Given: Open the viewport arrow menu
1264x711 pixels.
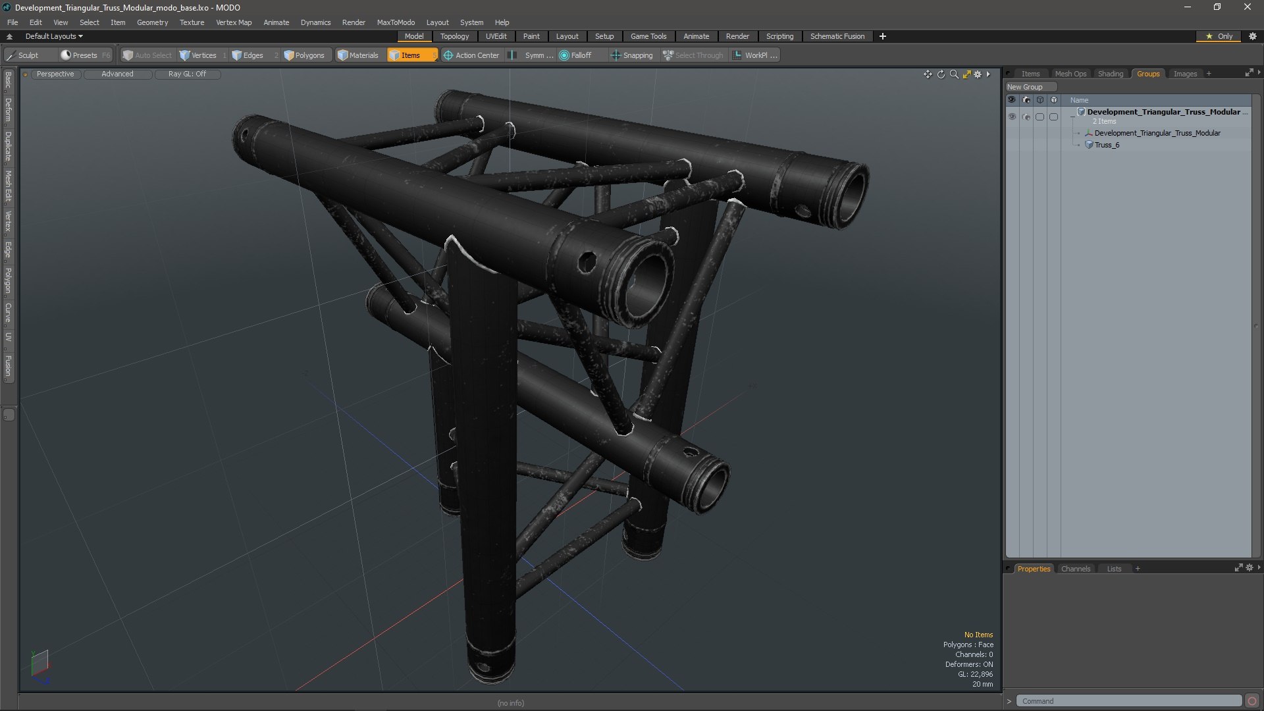Looking at the screenshot, I should coord(988,74).
